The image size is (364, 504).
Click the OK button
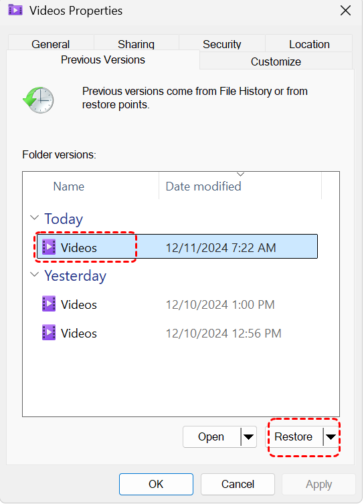tap(156, 484)
